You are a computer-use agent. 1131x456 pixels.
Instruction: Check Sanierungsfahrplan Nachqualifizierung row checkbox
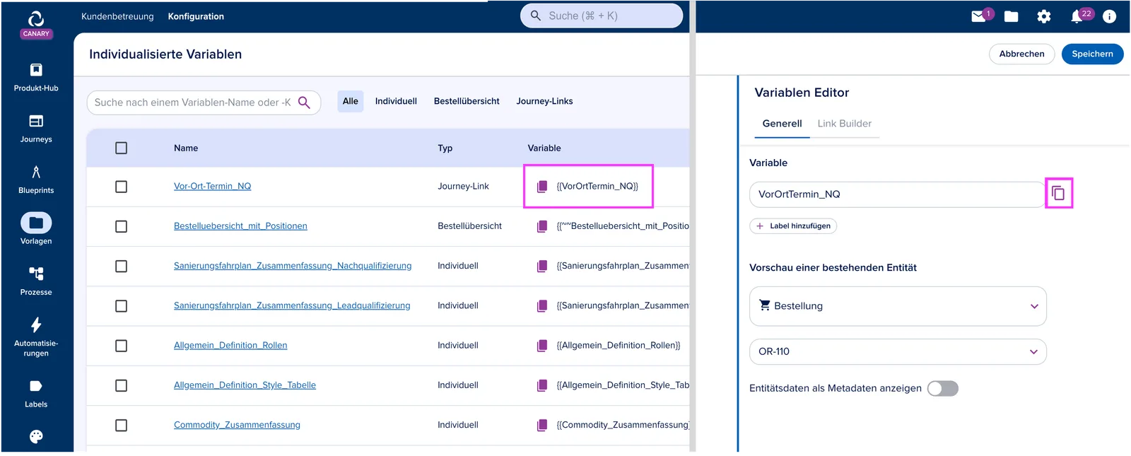[x=122, y=266]
